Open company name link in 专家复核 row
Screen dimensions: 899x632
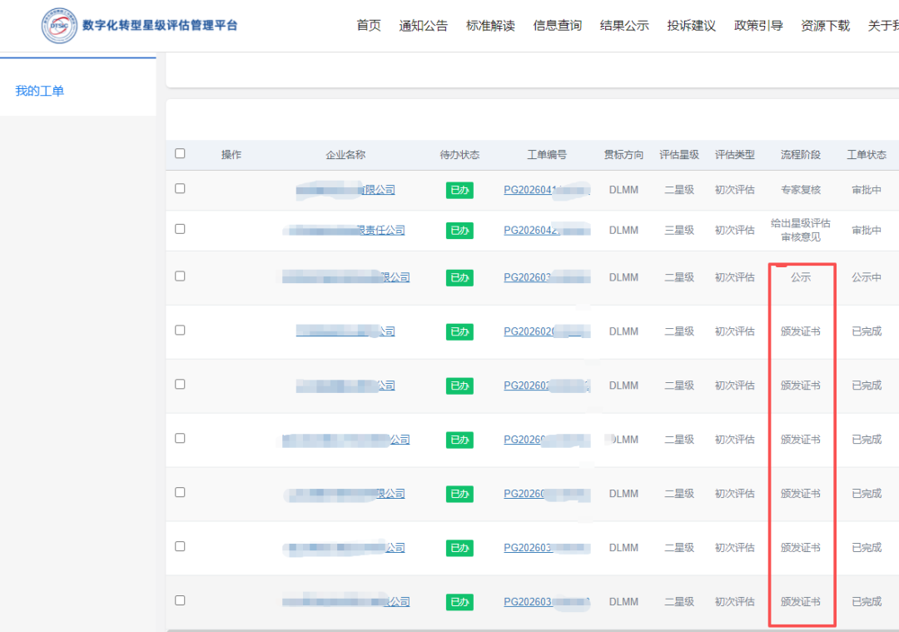pos(345,190)
